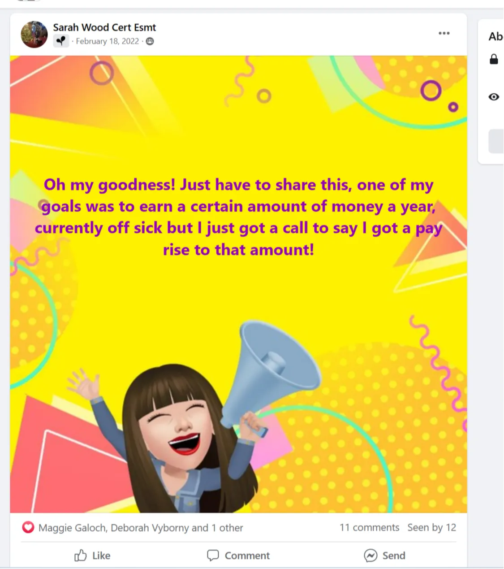504x569 pixels.
Task: Click the group audience privacy icon
Action: pyautogui.click(x=150, y=41)
